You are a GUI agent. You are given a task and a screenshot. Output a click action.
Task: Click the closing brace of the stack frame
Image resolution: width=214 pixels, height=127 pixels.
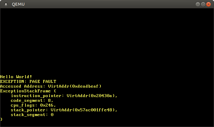pos(1,119)
